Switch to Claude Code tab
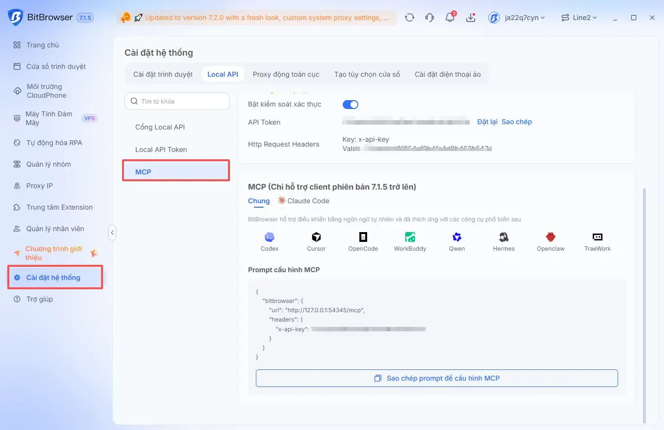This screenshot has width=664, height=430. [x=304, y=201]
